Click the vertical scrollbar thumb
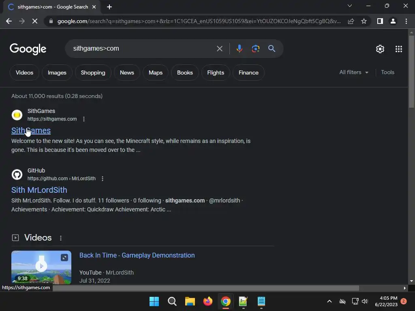415x311 pixels. 411,71
